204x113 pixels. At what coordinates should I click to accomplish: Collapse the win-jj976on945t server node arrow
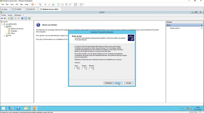[2, 24]
